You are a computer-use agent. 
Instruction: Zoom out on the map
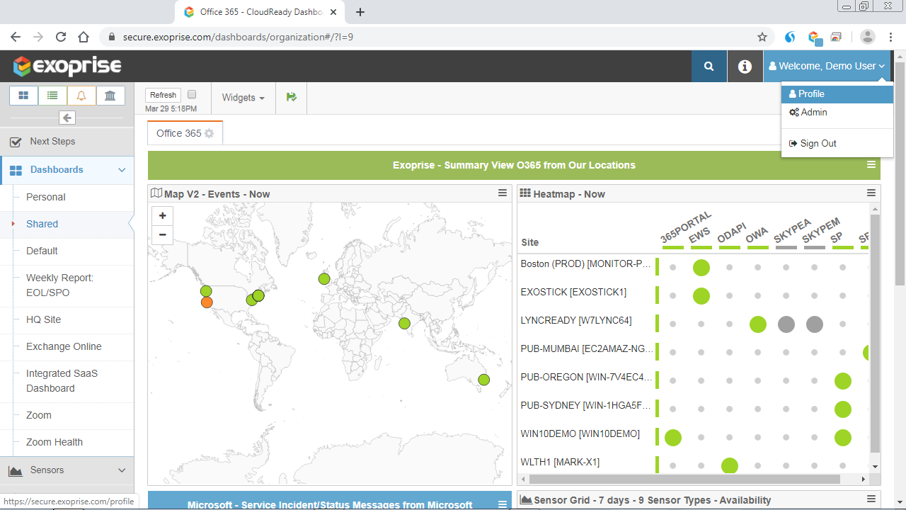point(162,234)
